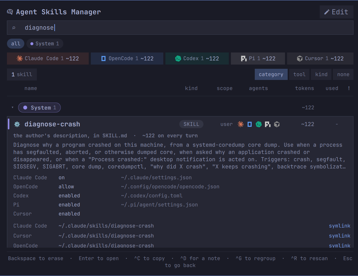Focus the search field containing diagnose
Image resolution: width=358 pixels, height=276 pixels.
click(x=180, y=28)
